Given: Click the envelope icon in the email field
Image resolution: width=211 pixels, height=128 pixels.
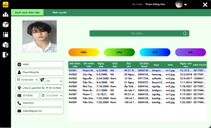Looking at the screenshot, I should pyautogui.click(x=19, y=111).
